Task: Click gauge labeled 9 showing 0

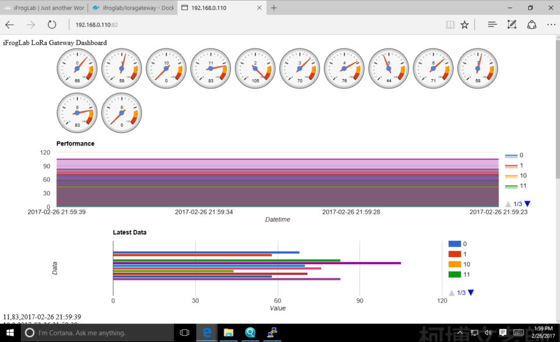Action: pos(121,113)
